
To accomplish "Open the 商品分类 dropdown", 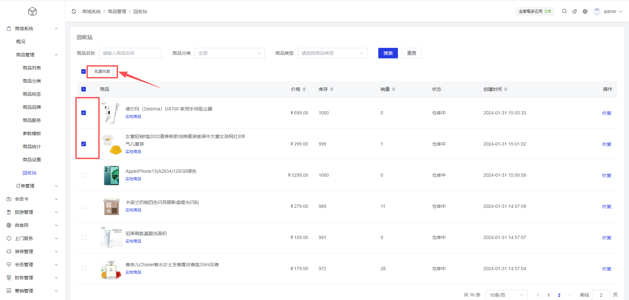I will (229, 53).
